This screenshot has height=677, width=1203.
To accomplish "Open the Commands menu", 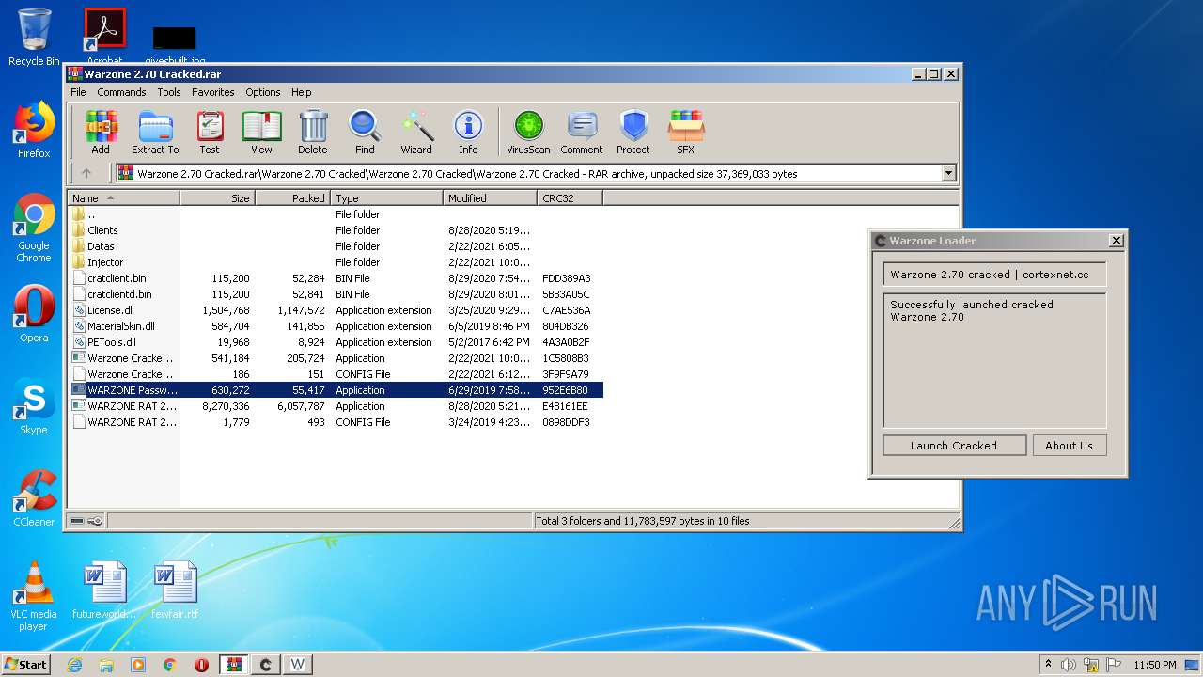I will pyautogui.click(x=121, y=92).
